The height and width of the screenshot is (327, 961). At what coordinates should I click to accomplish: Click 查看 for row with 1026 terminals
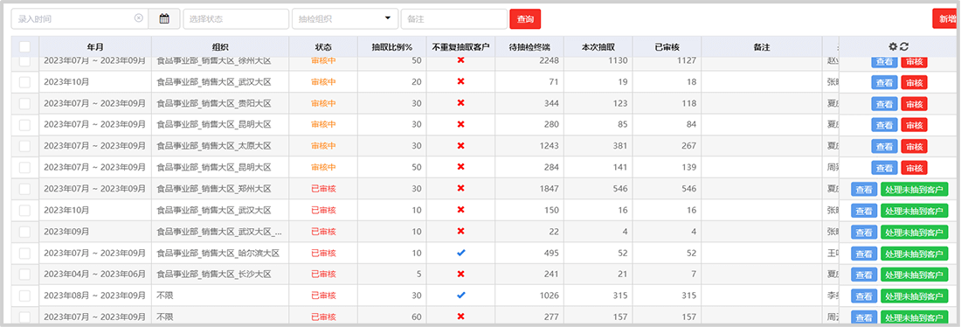[x=864, y=296]
